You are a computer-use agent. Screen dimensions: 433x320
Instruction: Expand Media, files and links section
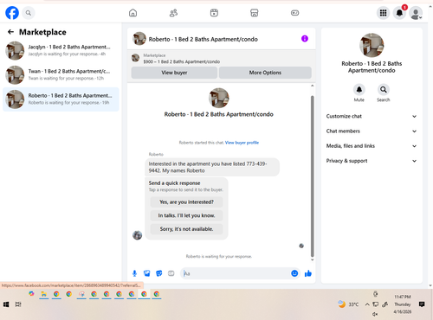(372, 146)
